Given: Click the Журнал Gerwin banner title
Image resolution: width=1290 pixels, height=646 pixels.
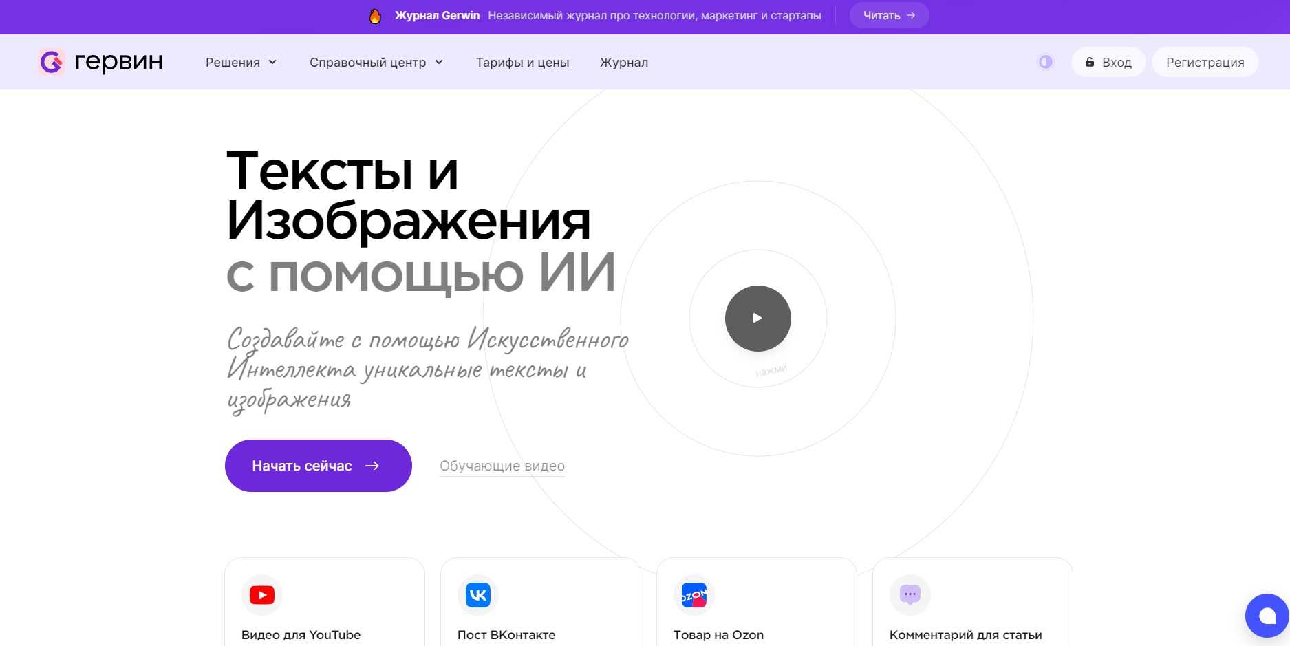Looking at the screenshot, I should (437, 16).
